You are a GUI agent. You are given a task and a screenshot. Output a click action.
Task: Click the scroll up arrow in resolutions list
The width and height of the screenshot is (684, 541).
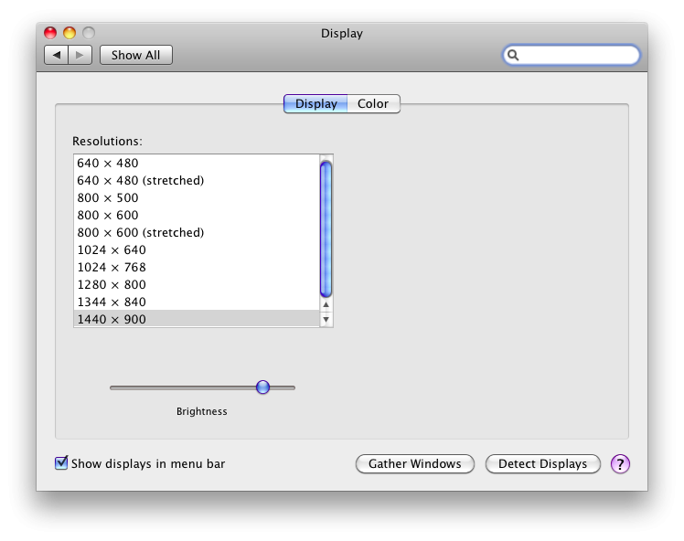[x=326, y=304]
